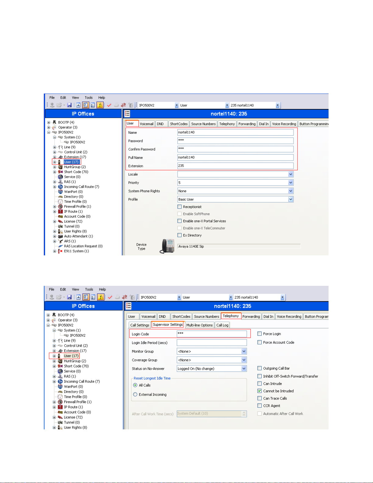Enable the CCR Agent checkbox
The height and width of the screenshot is (483, 373).
point(259,406)
